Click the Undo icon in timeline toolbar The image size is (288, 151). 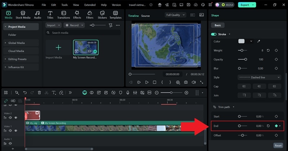pos(25,93)
